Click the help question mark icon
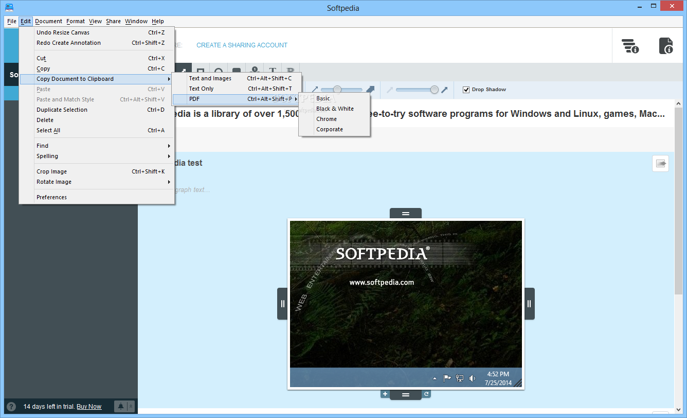Image resolution: width=687 pixels, height=418 pixels. pos(11,406)
